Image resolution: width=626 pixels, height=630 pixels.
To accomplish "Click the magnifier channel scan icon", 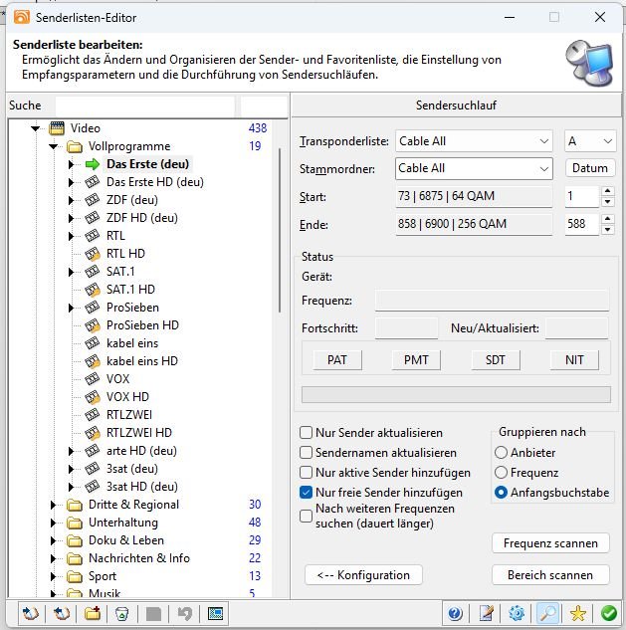I will 547,613.
